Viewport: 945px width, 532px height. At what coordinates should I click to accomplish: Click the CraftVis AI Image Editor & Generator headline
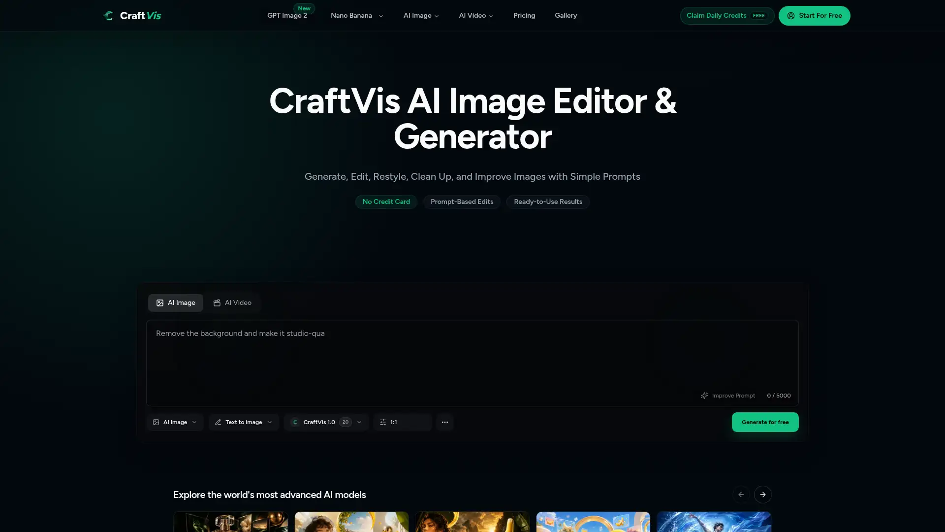click(x=472, y=119)
